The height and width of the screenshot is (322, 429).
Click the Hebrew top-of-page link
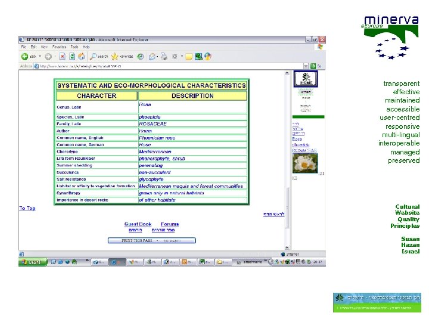point(274,215)
